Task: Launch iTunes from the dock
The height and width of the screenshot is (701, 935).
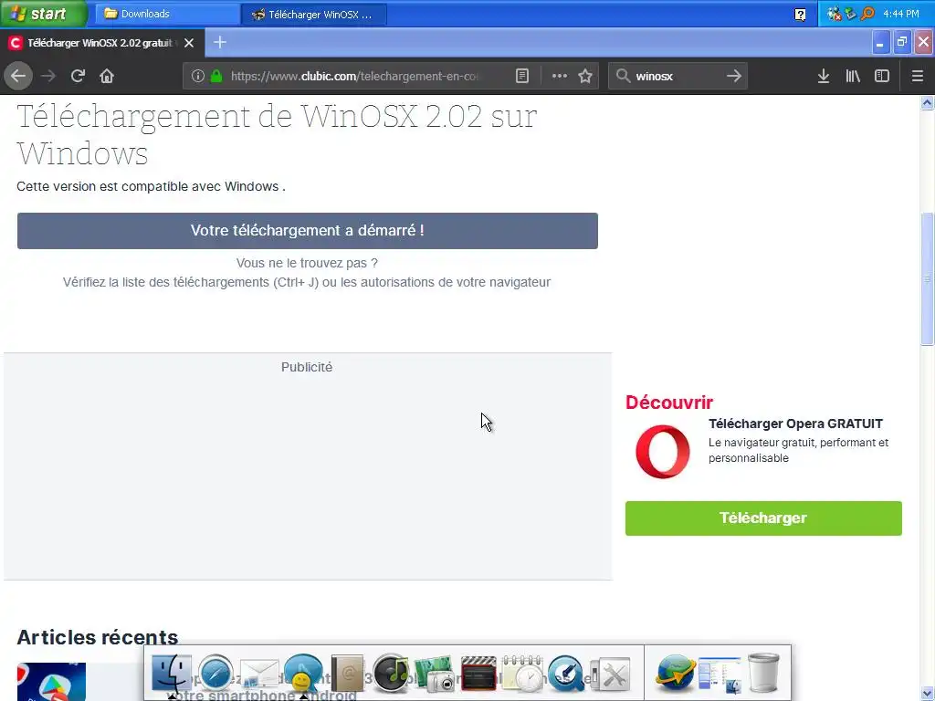Action: point(391,674)
